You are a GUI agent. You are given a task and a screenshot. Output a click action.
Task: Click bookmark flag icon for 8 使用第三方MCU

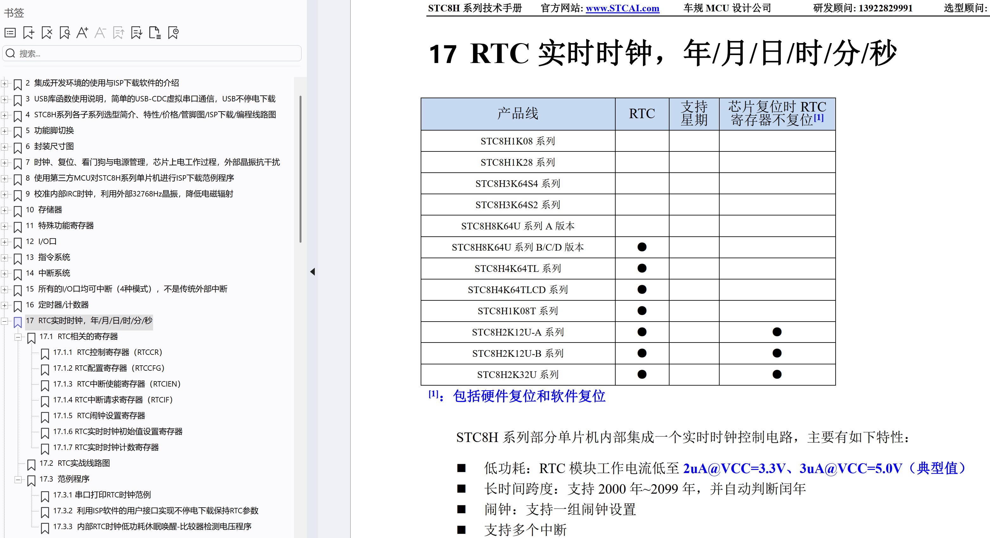click(18, 179)
